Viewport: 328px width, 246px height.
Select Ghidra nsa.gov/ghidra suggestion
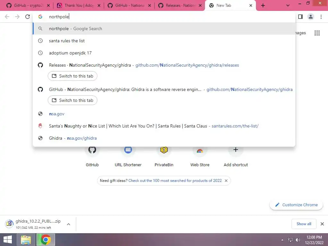click(x=164, y=138)
